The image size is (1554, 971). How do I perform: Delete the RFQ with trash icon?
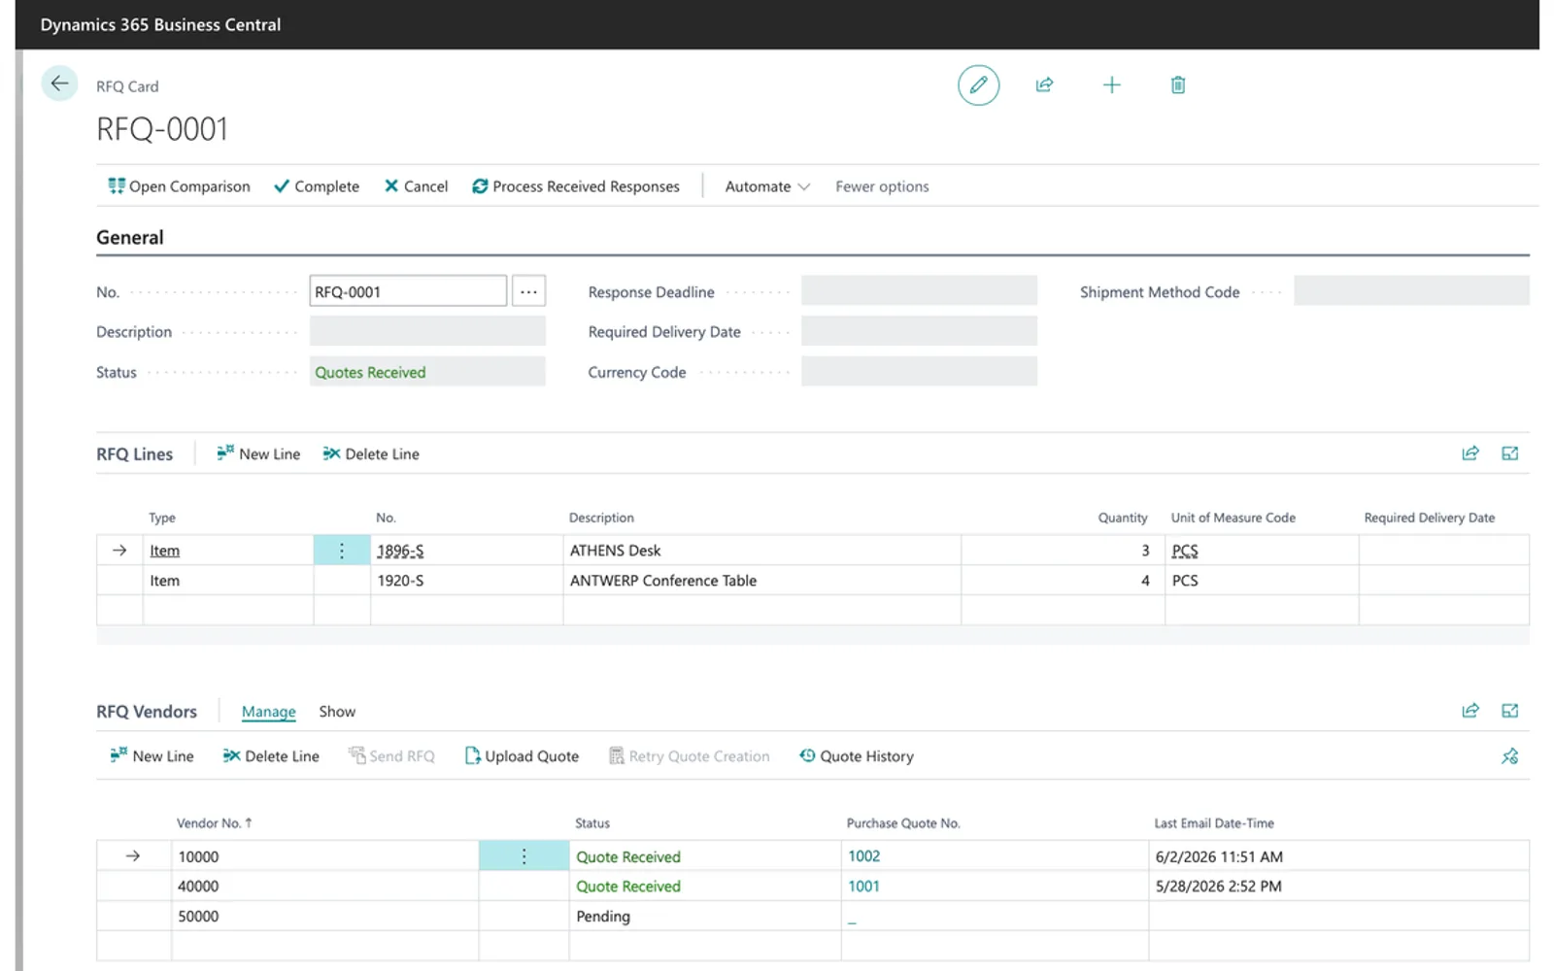(1177, 85)
